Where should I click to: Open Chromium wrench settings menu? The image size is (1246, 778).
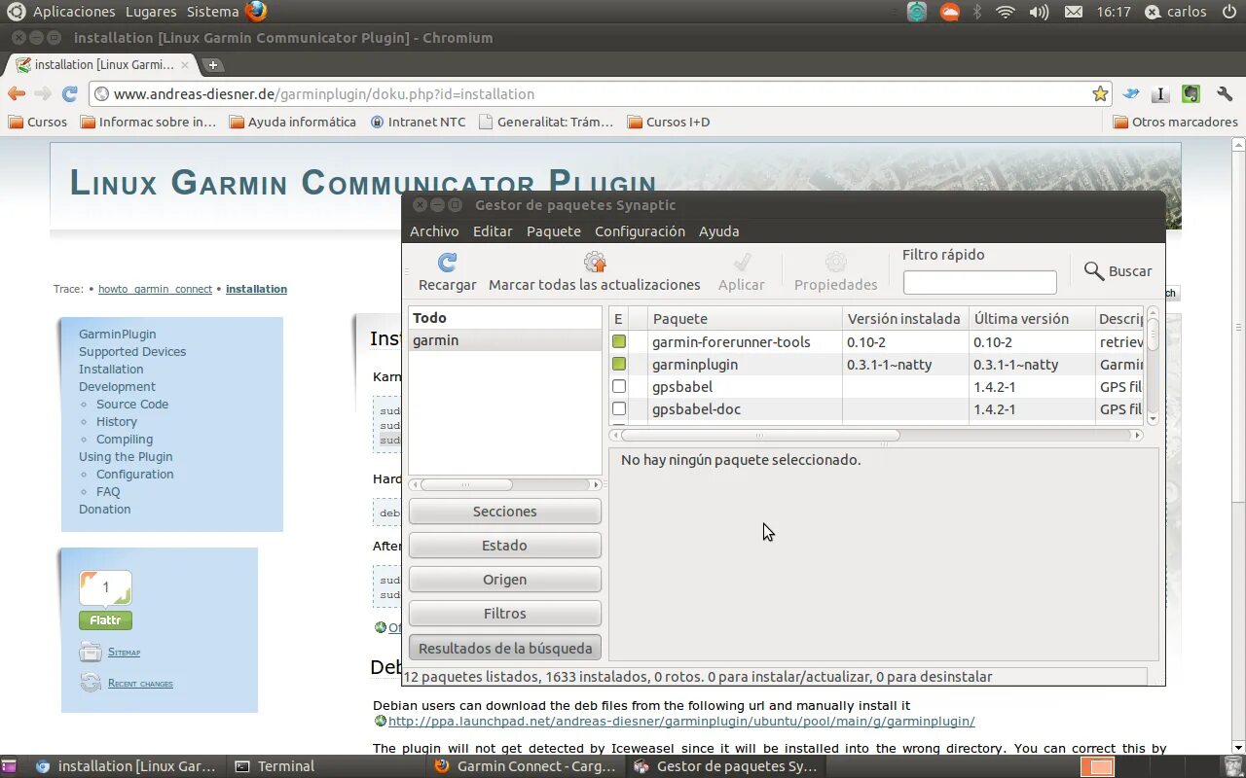tap(1225, 94)
